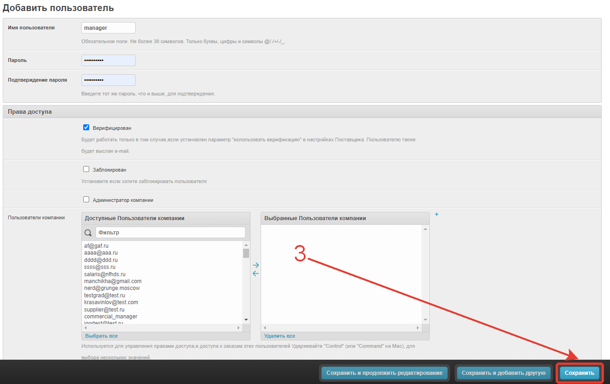Click Сохранить и продолжить редактирование
Viewport: 610px width, 384px height.
point(384,373)
